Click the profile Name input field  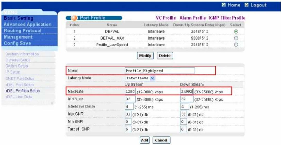click(x=160, y=71)
